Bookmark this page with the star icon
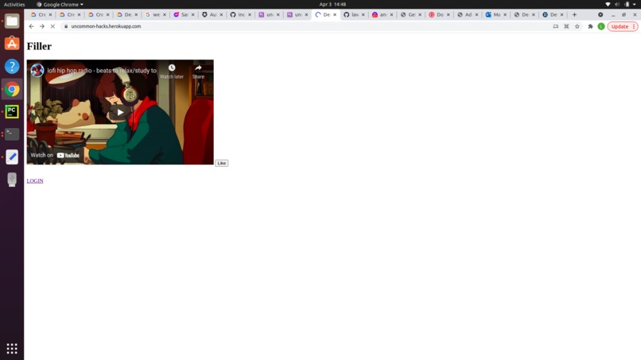Viewport: 641px width, 360px height. pyautogui.click(x=577, y=26)
